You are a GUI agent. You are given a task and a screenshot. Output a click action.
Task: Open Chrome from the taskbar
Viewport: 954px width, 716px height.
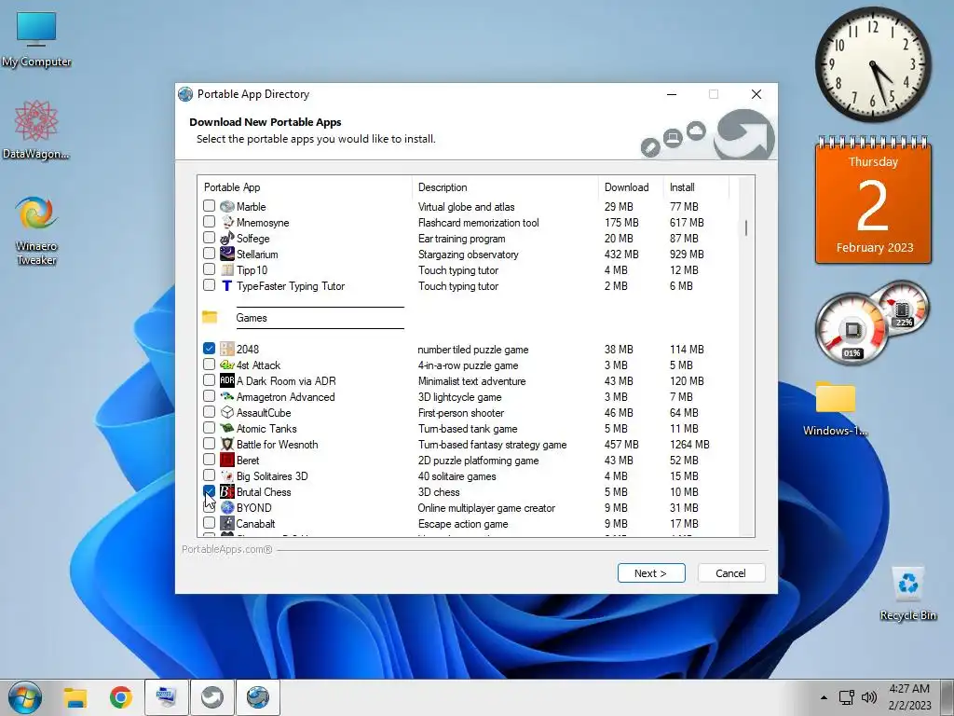(121, 697)
